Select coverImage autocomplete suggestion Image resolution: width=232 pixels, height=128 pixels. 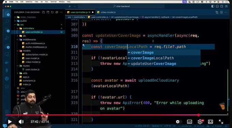164,52
